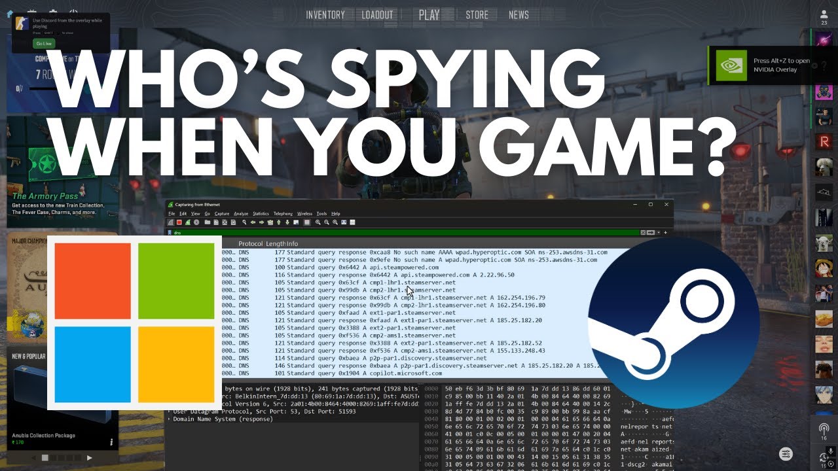Open game settings sliders icon bottom-right

tap(786, 454)
